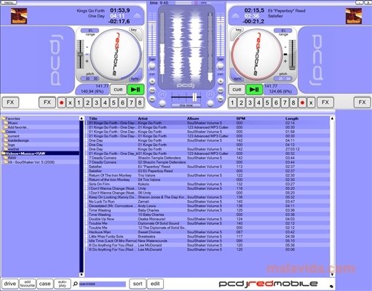This screenshot has height=291, width=372.
Task: Sort track list by BPM column header
Action: click(241, 119)
